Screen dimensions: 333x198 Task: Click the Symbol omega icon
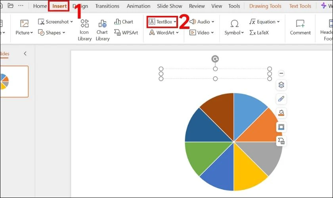[x=234, y=23]
